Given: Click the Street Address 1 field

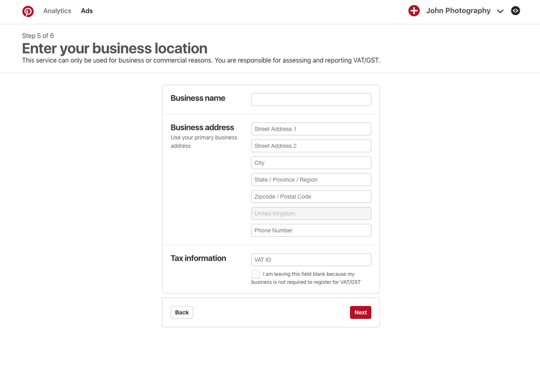Looking at the screenshot, I should pyautogui.click(x=311, y=128).
